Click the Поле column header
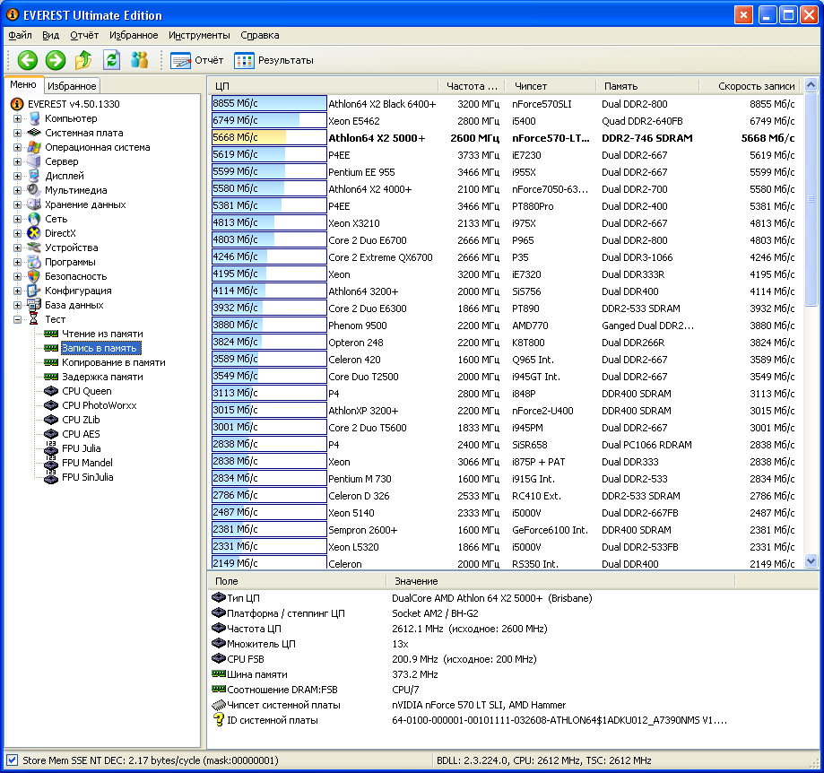 coord(297,581)
